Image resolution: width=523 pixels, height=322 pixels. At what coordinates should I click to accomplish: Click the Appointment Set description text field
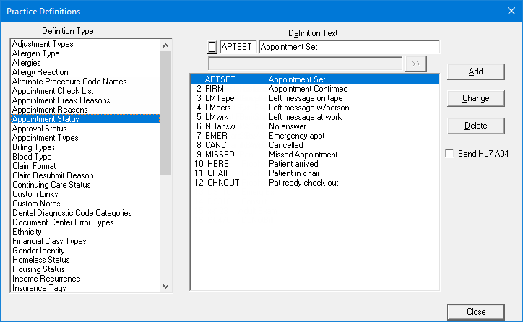(x=348, y=47)
